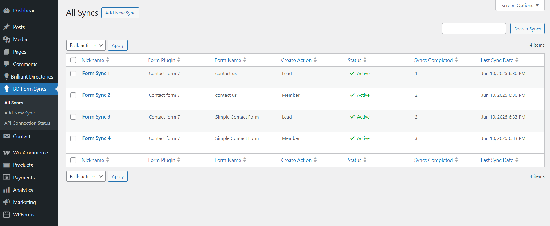
Task: Check the Form Sync 3 row checkbox
Action: coord(73,117)
